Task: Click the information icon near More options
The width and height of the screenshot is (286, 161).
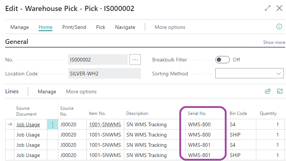Action: [279, 27]
